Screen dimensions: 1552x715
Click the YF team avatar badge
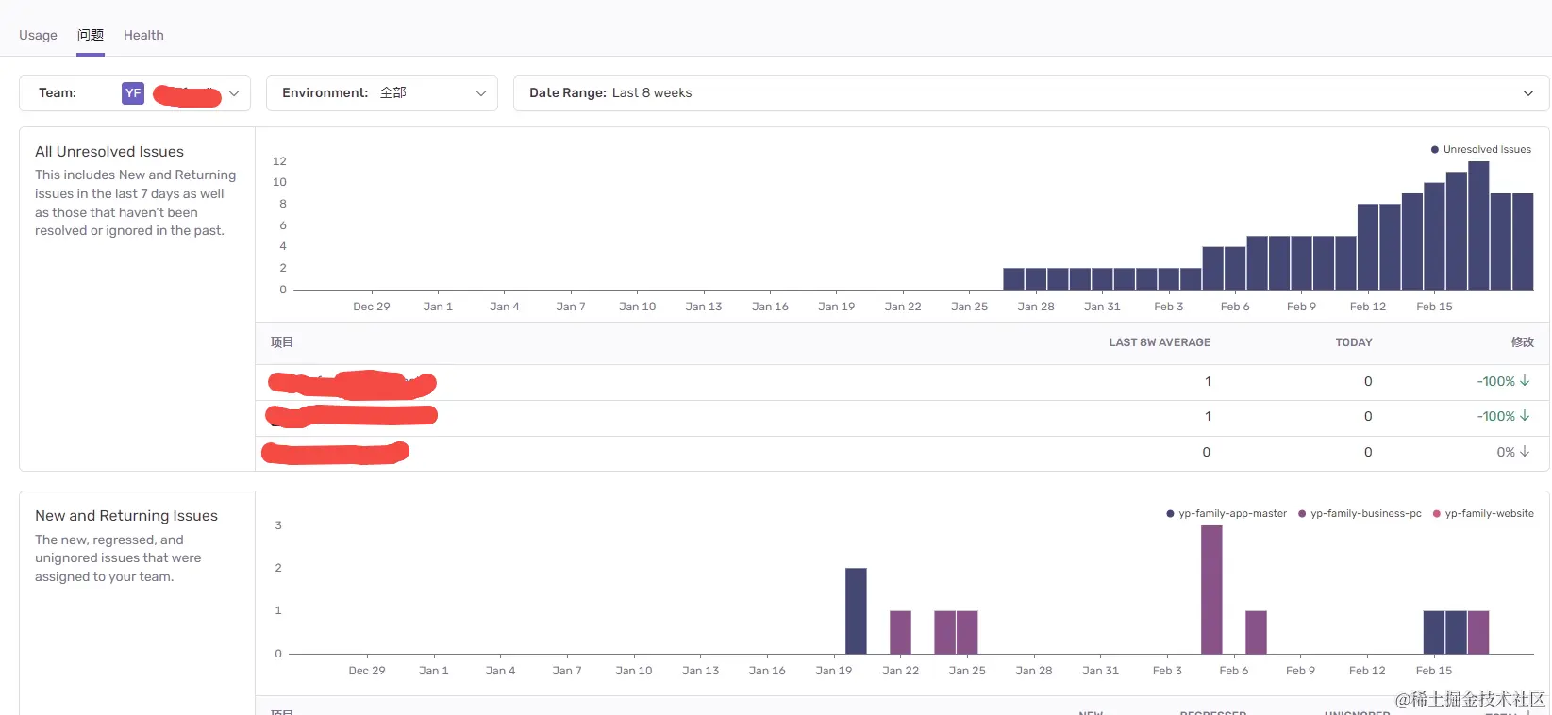tap(133, 93)
